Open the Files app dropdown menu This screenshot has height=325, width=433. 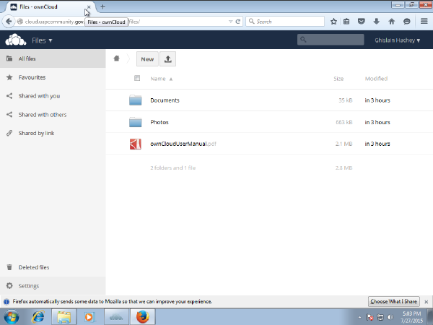pos(42,40)
